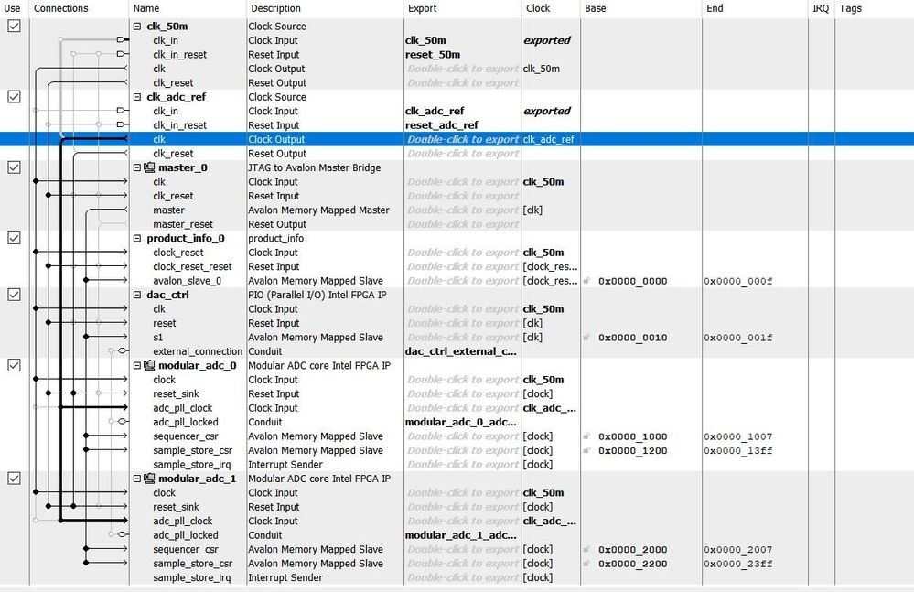Click the modular_adc_1 component icon
This screenshot has height=592, width=914.
click(149, 479)
